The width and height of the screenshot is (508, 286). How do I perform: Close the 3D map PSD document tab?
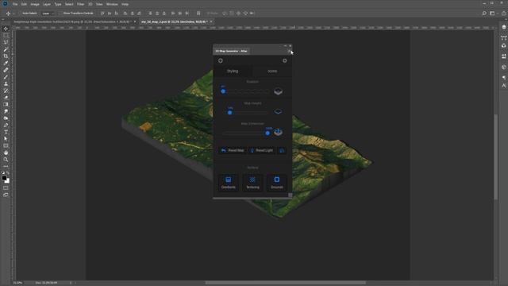[211, 21]
